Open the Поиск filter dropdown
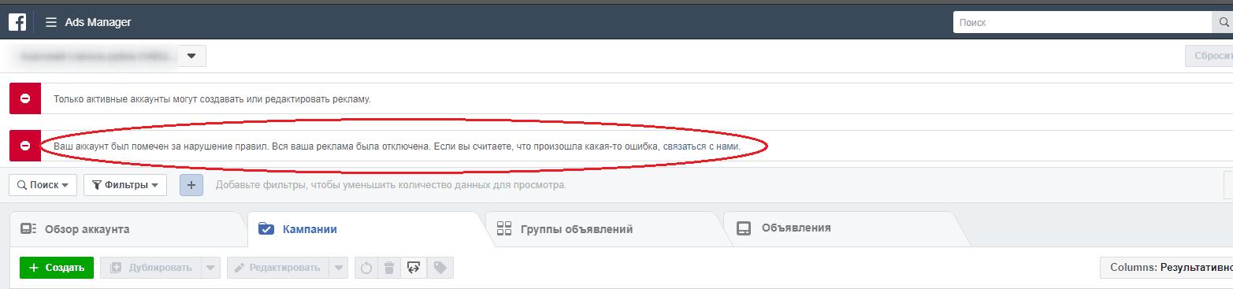 pos(43,185)
